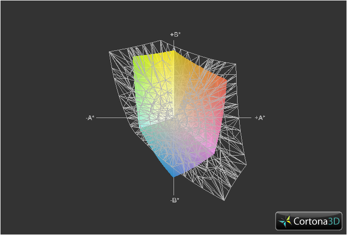
Task: Click the Cortona3D star icon
Action: pyautogui.click(x=285, y=221)
